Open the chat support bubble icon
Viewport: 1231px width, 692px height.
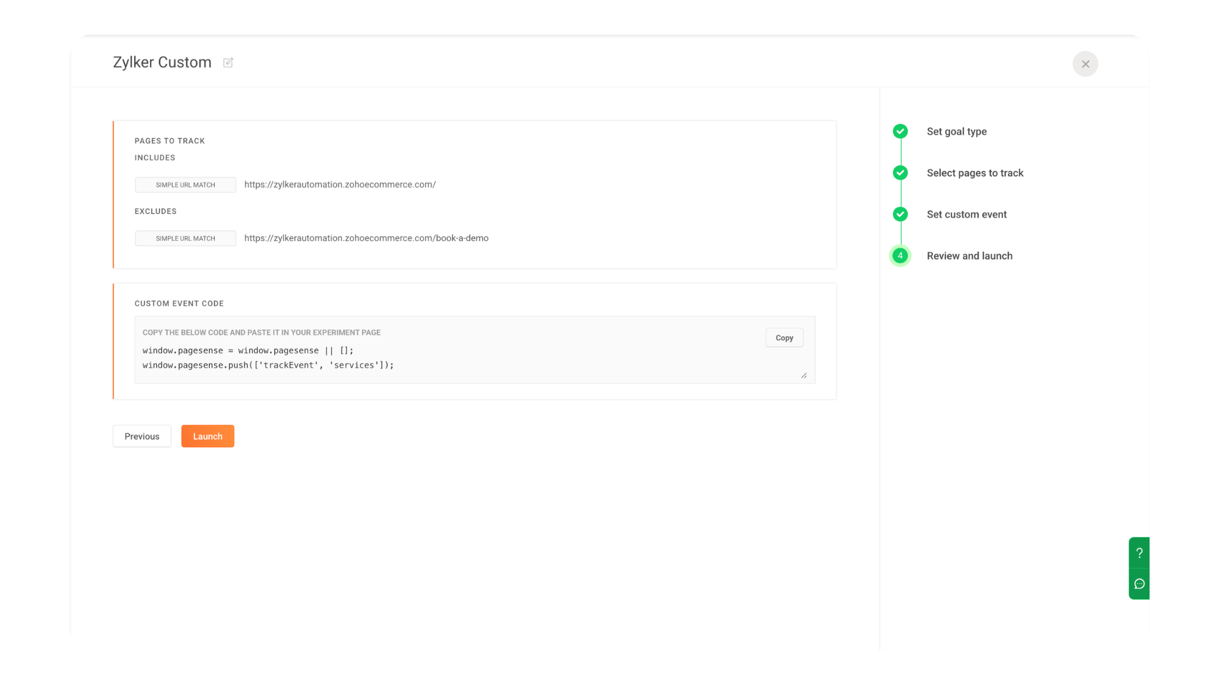1139,584
